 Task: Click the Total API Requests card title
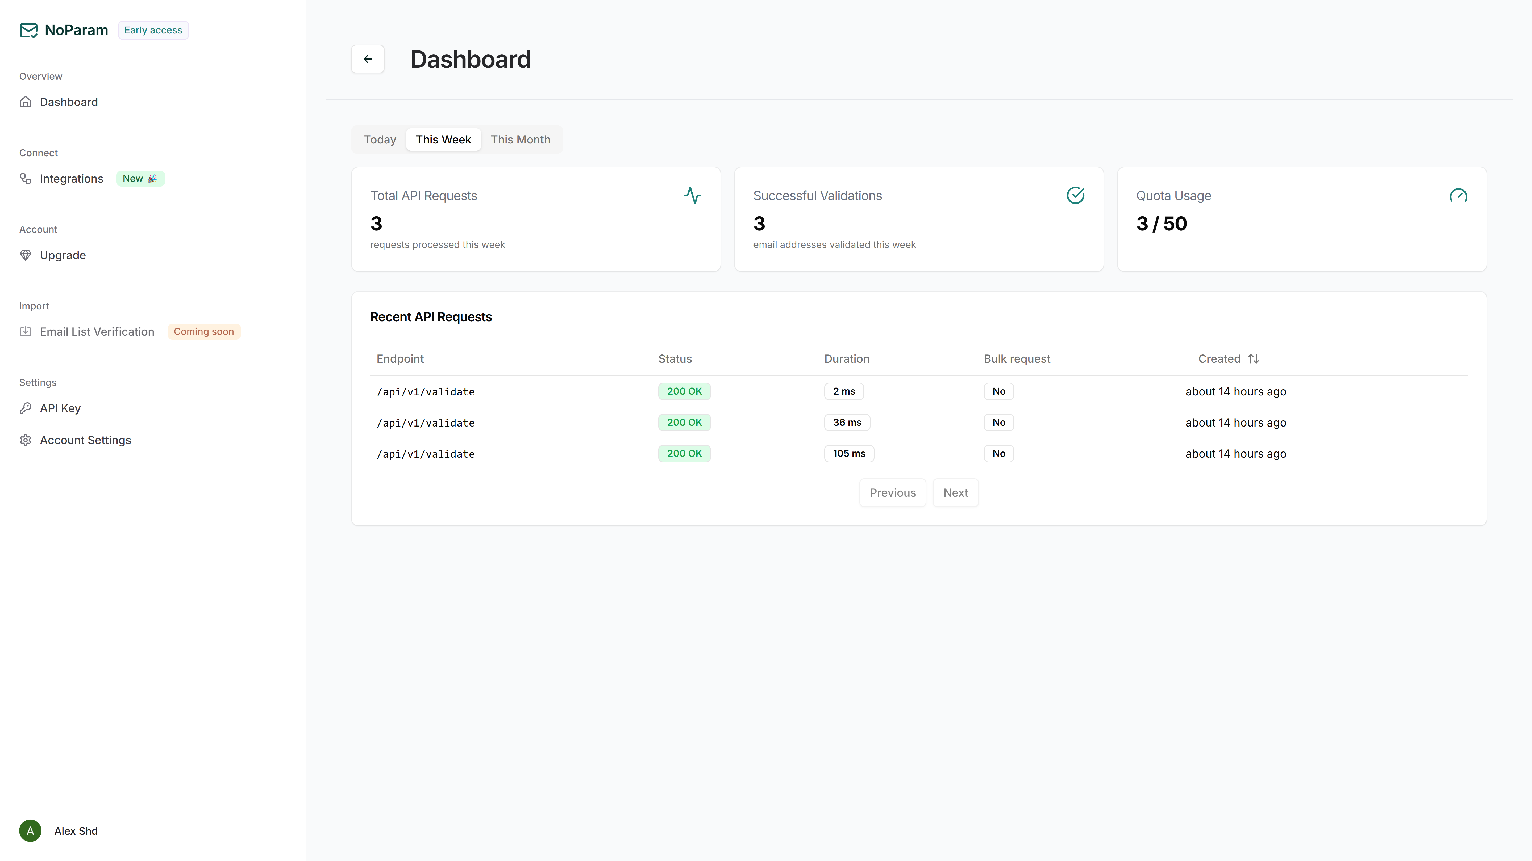pos(423,196)
